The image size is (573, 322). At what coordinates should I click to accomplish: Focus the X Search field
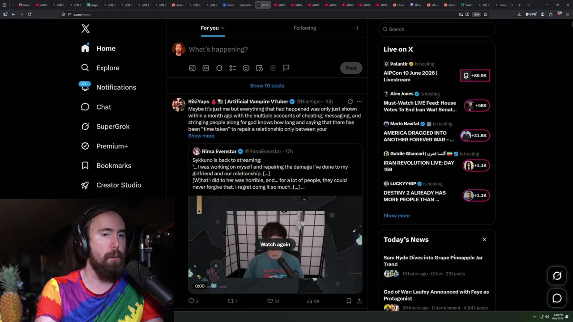[x=436, y=29]
